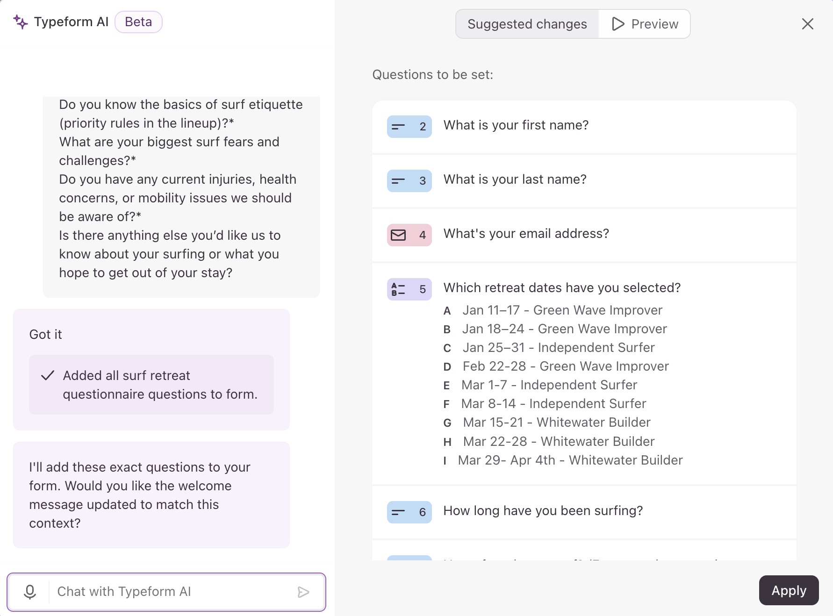Click the Added all surf retreat questions checkmark
Viewport: 833px width, 616px height.
pyautogui.click(x=48, y=375)
